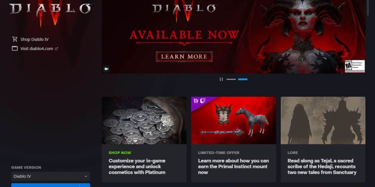Click the Twitch icon on the purple ribbon
Image resolution: width=375 pixels, height=187 pixels.
pyautogui.click(x=202, y=101)
